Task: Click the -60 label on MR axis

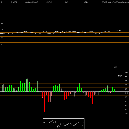Action: pos(126,106)
